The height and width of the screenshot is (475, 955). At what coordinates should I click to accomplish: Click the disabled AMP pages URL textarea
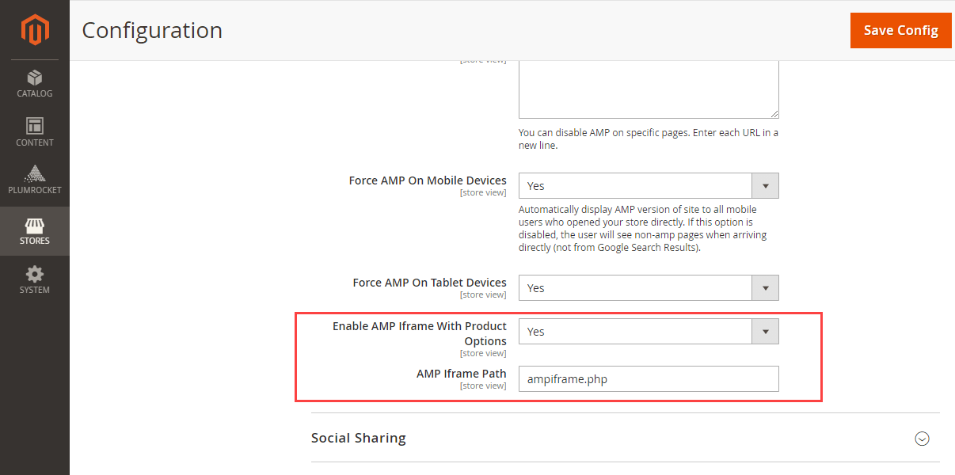[x=649, y=89]
